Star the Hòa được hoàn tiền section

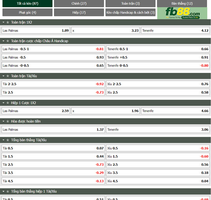tap(7, 121)
